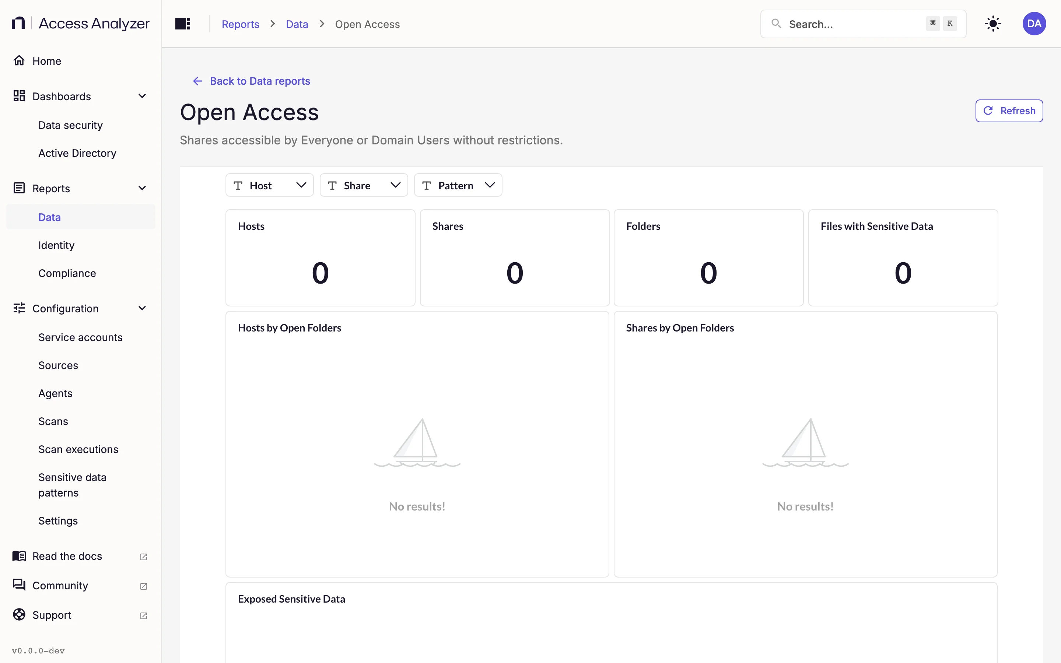Open Support link
The image size is (1061, 663).
[81, 615]
